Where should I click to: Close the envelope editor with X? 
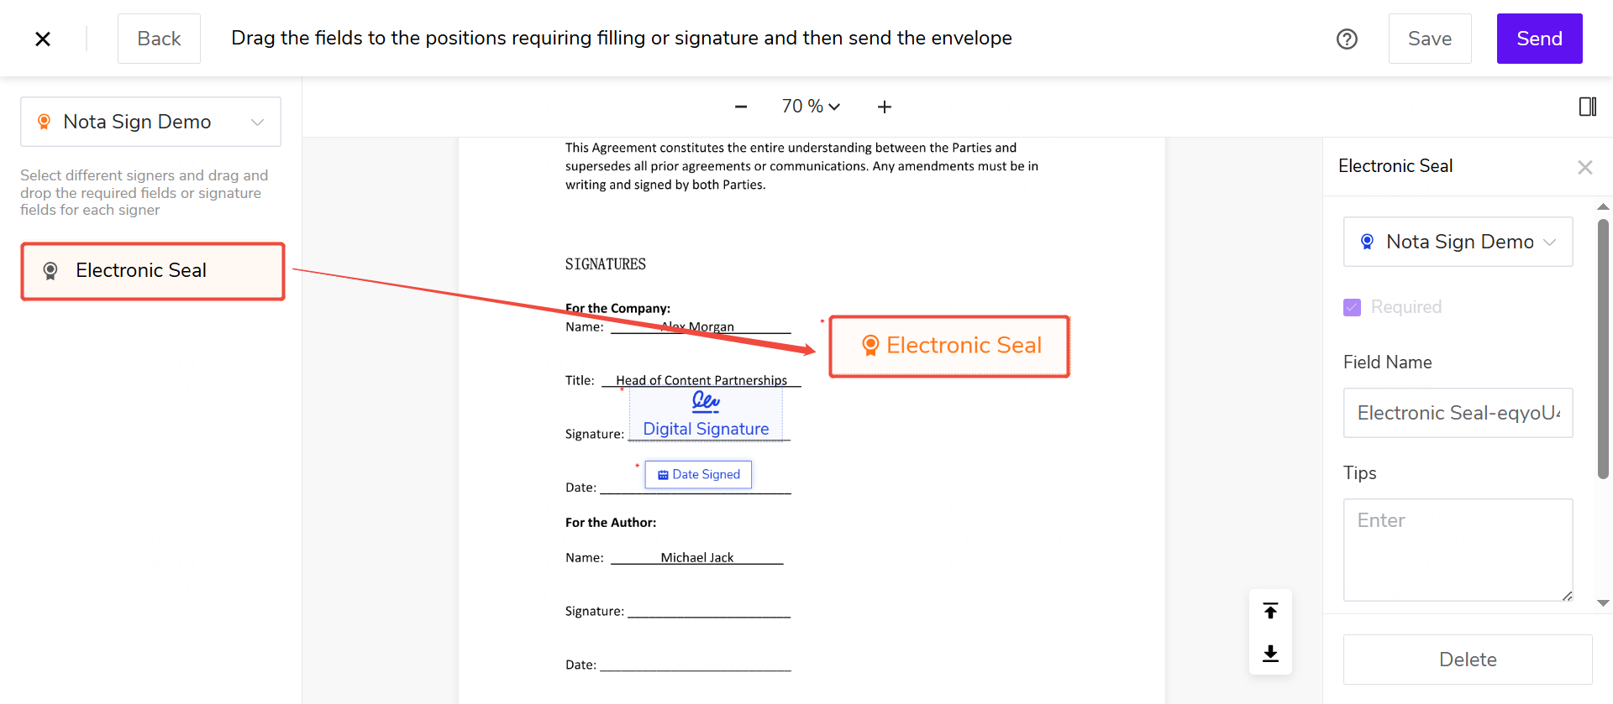(x=43, y=39)
